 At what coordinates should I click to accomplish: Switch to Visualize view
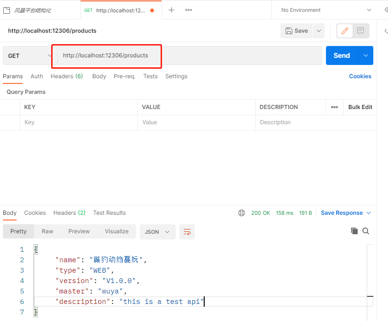[117, 231]
